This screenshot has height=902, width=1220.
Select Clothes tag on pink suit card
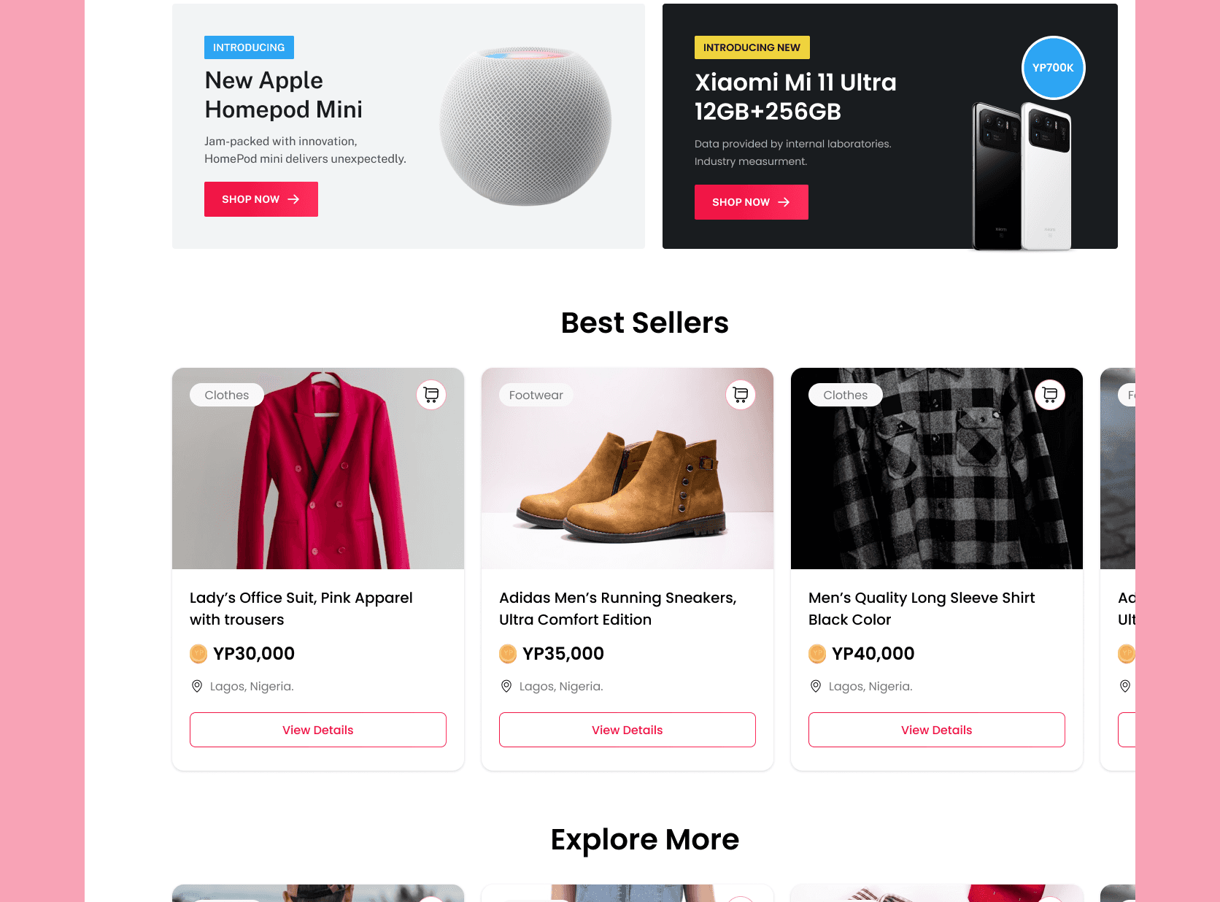227,395
